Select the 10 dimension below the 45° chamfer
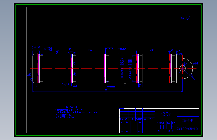 (x=36, y=86)
